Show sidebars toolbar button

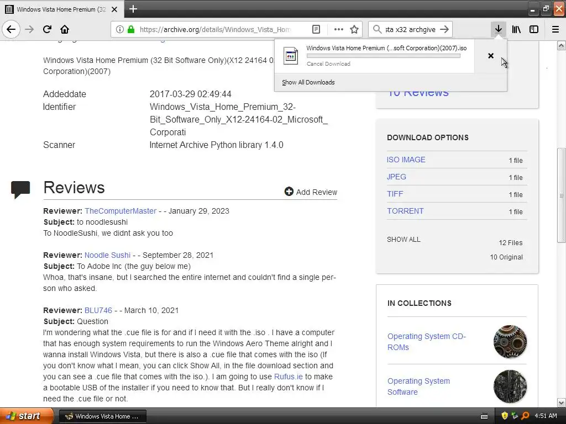pos(534,29)
